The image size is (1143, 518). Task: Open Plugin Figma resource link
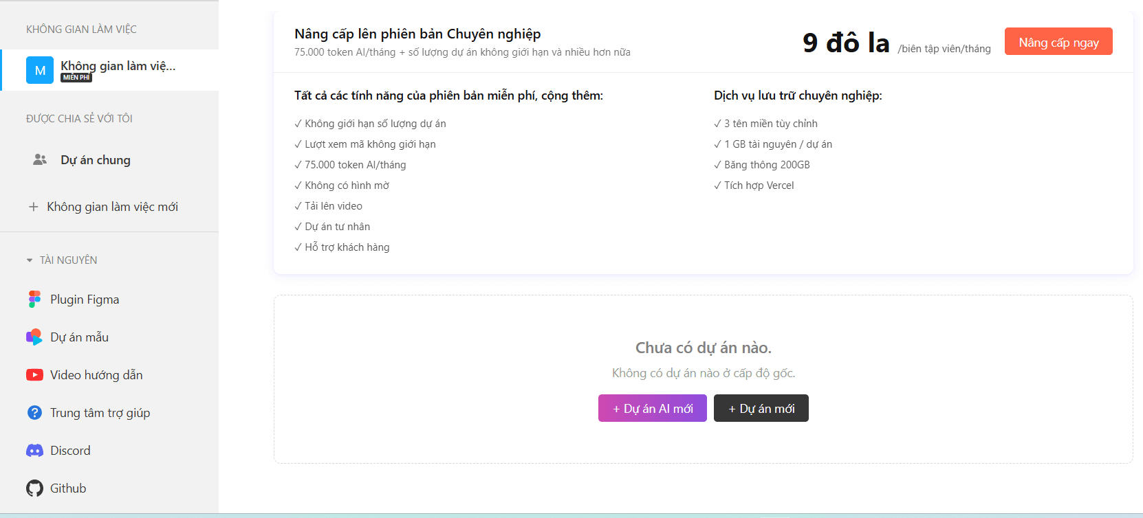(85, 300)
